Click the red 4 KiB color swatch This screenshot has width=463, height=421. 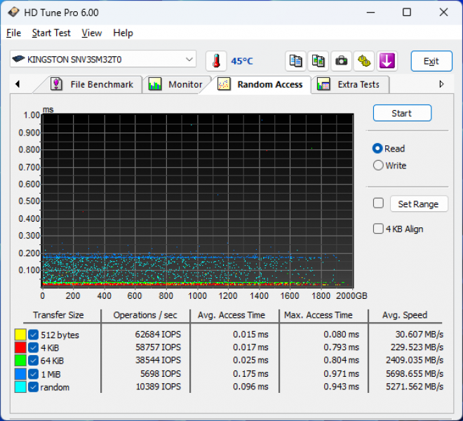[20, 348]
